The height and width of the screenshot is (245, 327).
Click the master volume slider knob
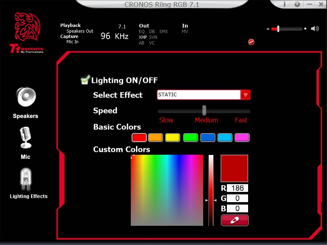pos(278,29)
